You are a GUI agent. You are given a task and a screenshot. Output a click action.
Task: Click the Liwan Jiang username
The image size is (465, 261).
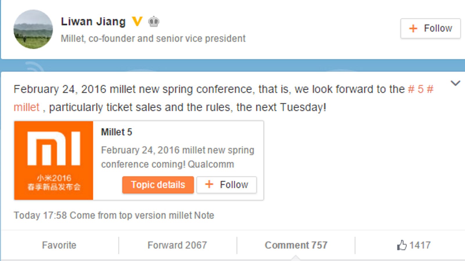[x=93, y=22]
